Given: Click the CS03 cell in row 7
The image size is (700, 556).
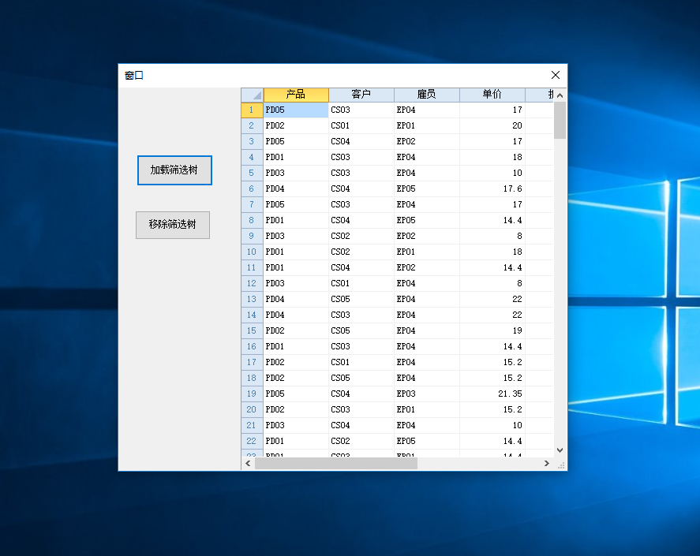Looking at the screenshot, I should coord(361,205).
